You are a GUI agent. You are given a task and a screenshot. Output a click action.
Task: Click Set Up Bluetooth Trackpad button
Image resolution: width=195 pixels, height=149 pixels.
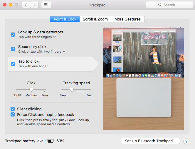(x=150, y=141)
